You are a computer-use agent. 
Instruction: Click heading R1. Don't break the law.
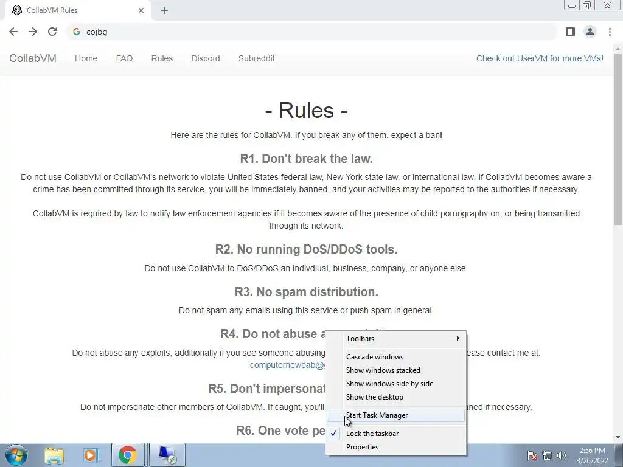point(307,159)
